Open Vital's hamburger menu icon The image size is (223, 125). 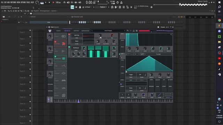click(137, 31)
